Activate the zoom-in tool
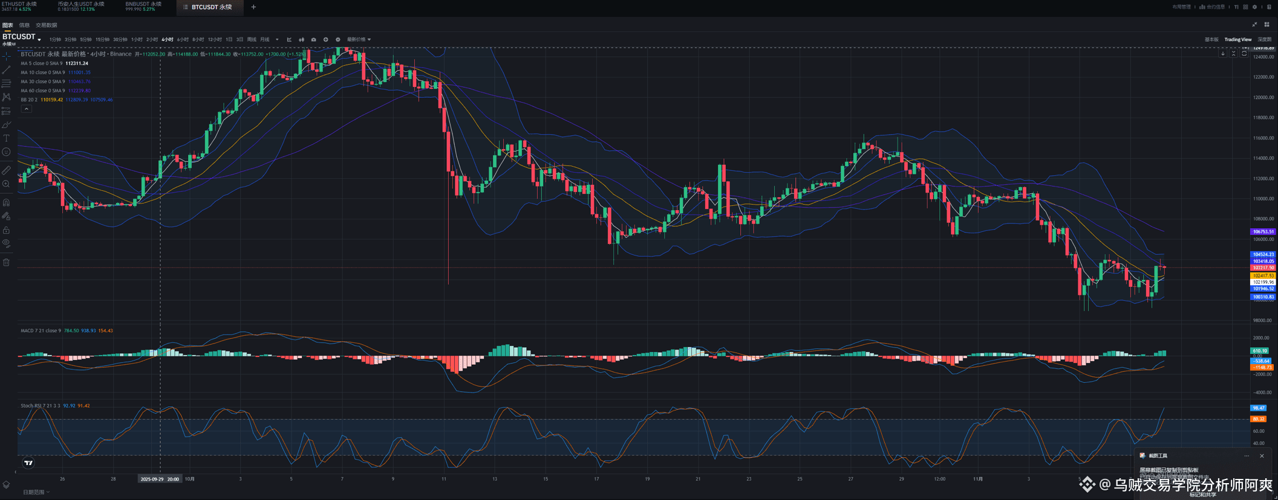Viewport: 1278px width, 500px height. [6, 184]
